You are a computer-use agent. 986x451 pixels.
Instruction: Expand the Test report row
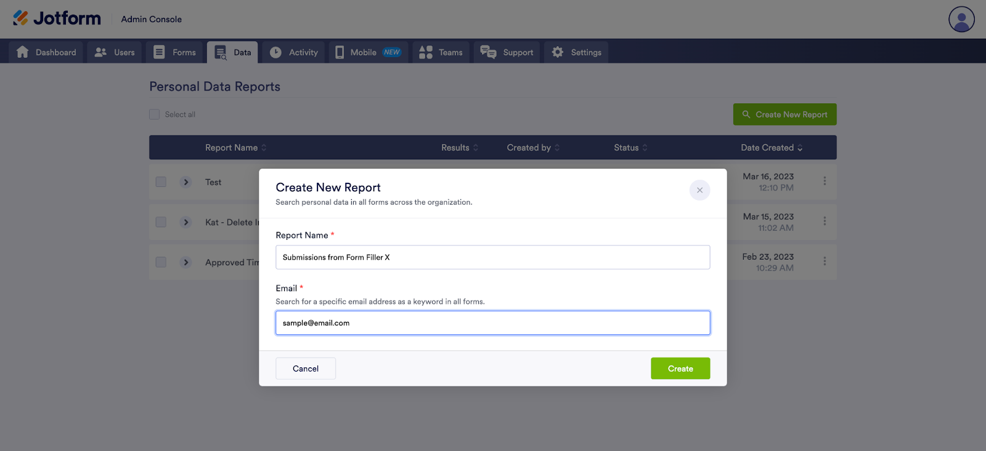point(185,182)
